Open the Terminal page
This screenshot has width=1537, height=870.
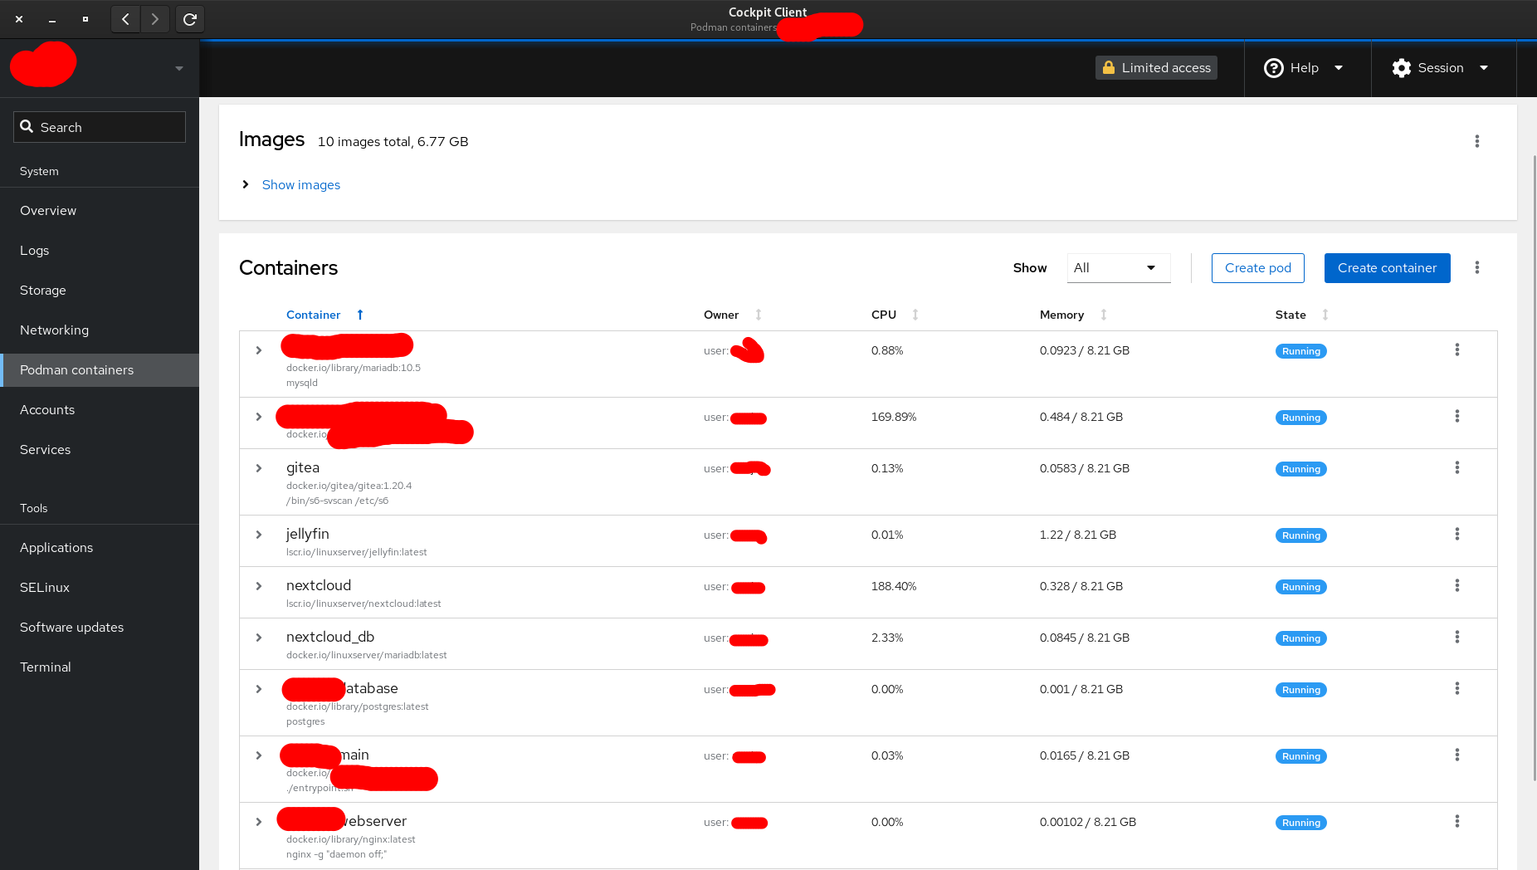coord(100,667)
